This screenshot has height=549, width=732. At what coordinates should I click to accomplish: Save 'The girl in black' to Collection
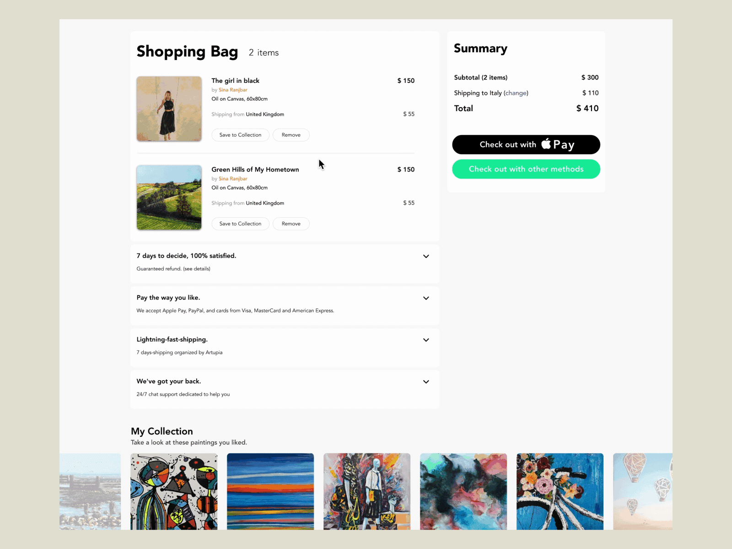[x=240, y=135]
